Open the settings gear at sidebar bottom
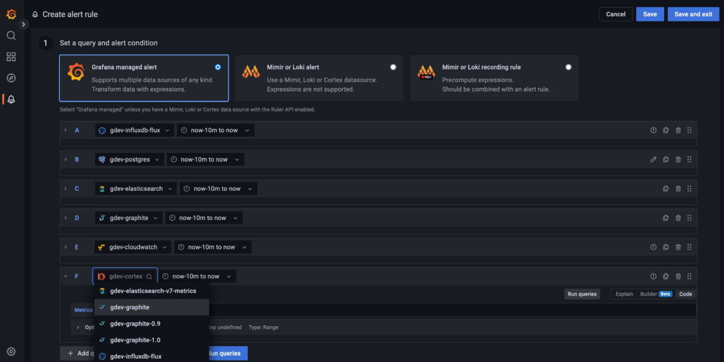This screenshot has width=724, height=362. coord(11,351)
